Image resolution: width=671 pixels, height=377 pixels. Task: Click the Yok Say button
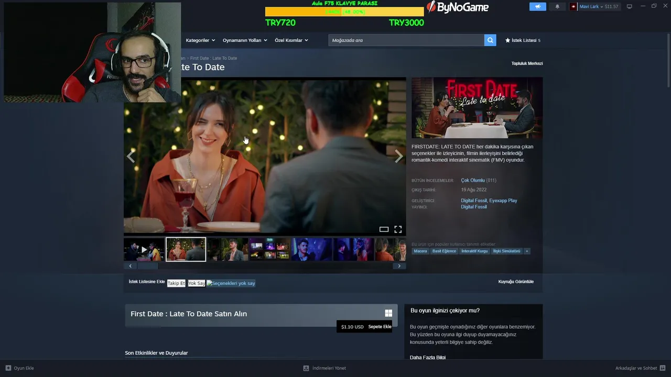point(197,283)
